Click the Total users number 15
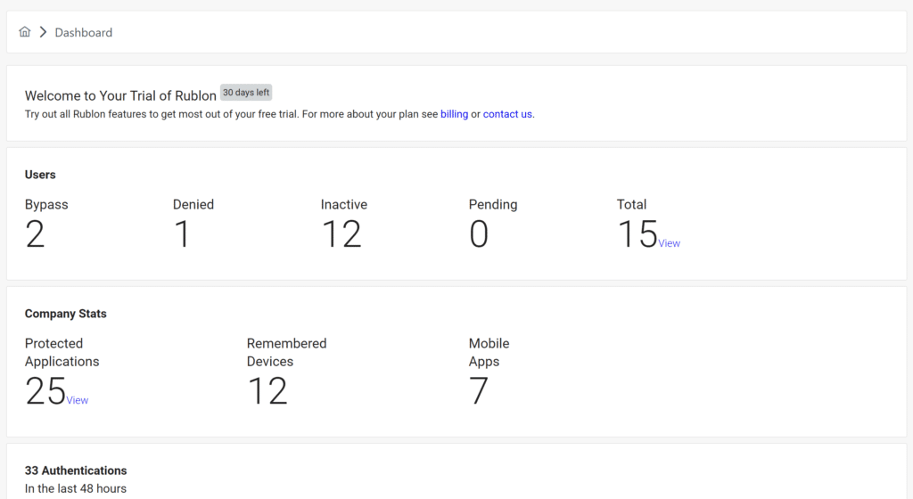 coord(637,234)
